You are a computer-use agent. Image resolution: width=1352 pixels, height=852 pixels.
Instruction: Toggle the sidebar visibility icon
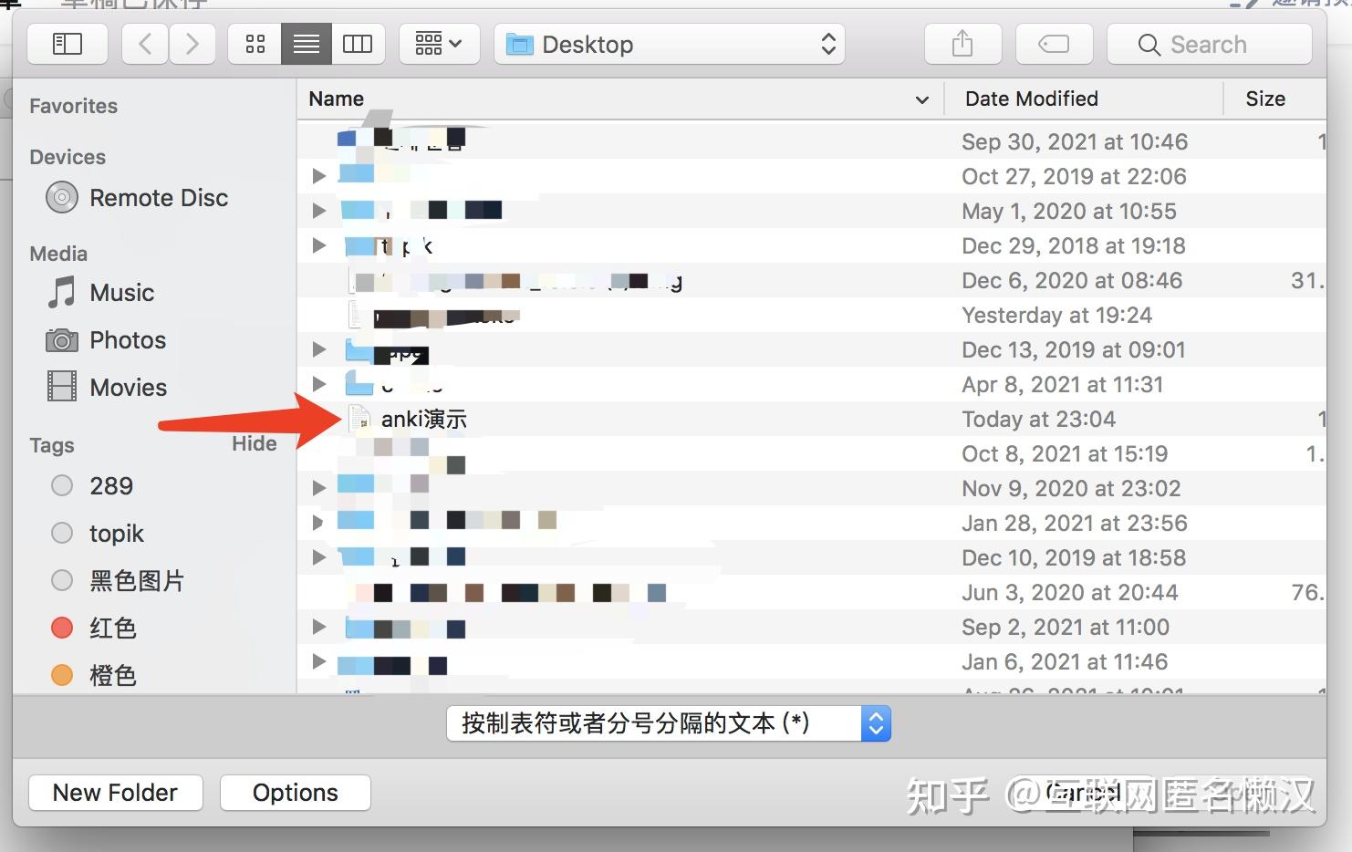click(68, 43)
